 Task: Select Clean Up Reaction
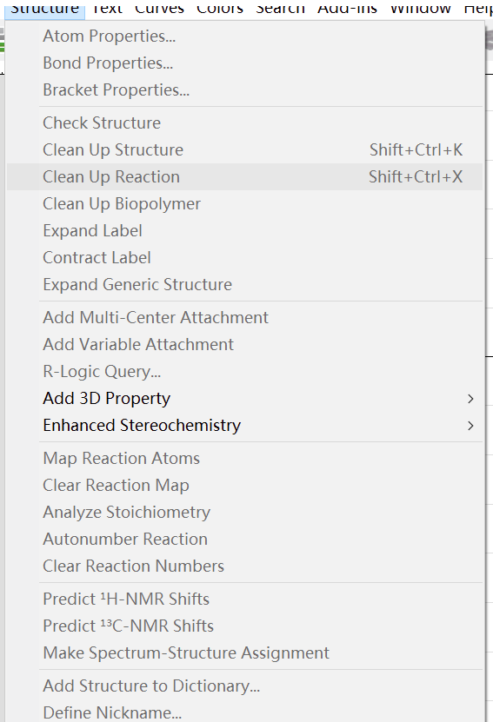[244, 177]
